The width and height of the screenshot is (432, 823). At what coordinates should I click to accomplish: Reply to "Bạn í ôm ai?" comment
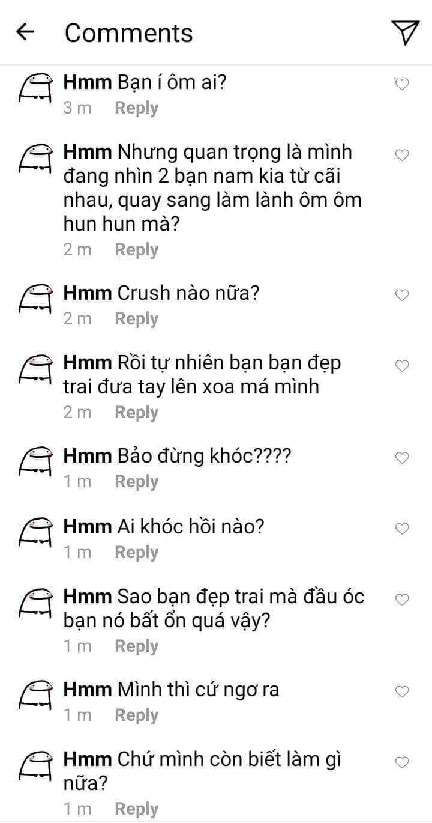coord(136,108)
